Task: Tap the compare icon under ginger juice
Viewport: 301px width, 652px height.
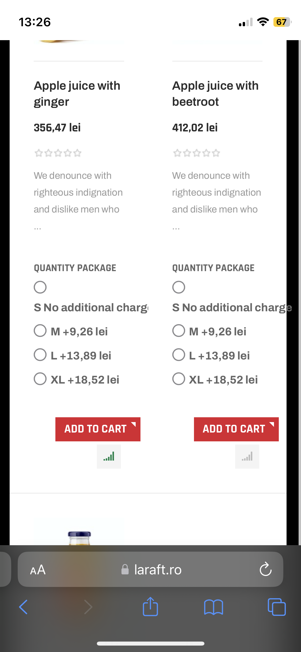Action: [x=109, y=456]
